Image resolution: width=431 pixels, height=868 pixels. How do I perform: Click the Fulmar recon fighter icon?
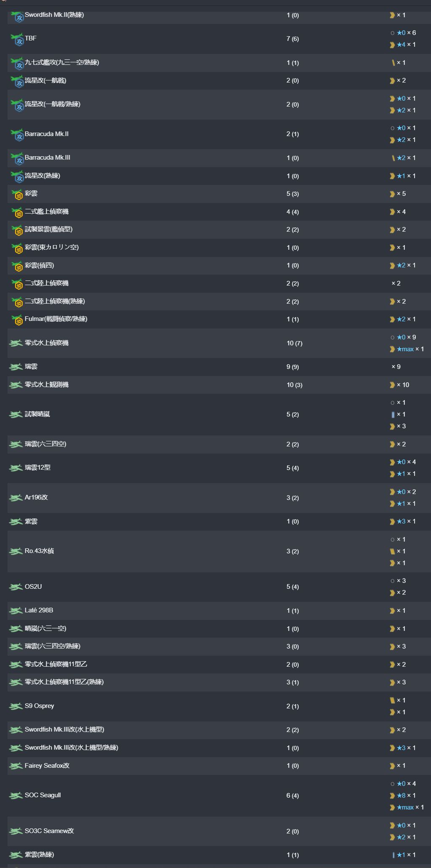[17, 319]
